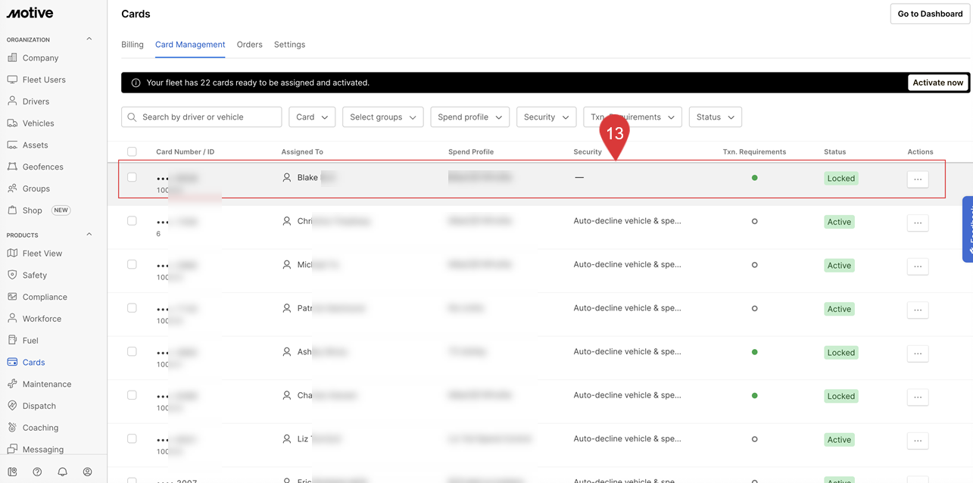Click the help question mark icon
This screenshot has height=483, width=973.
coord(37,472)
